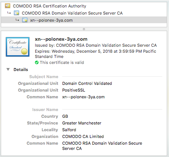Viewport: 169px width, 157px height.
Task: Click the 'PositiveSSL' value
Action: (x=74, y=90)
